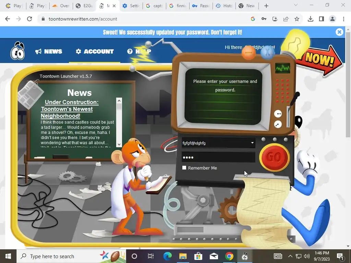Open the ACCOUNT menu on the site
This screenshot has height=263, width=351.
coord(95,51)
